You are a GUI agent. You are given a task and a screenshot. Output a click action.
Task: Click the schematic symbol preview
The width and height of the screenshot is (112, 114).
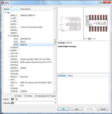(70, 24)
